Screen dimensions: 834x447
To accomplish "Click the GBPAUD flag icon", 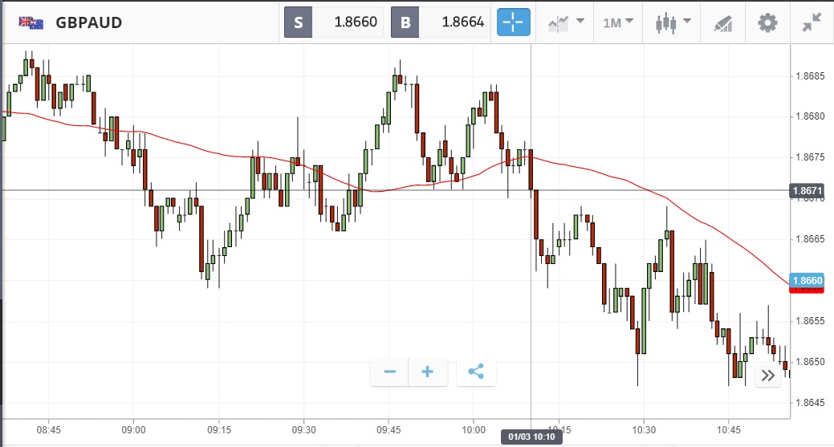I will [x=31, y=22].
